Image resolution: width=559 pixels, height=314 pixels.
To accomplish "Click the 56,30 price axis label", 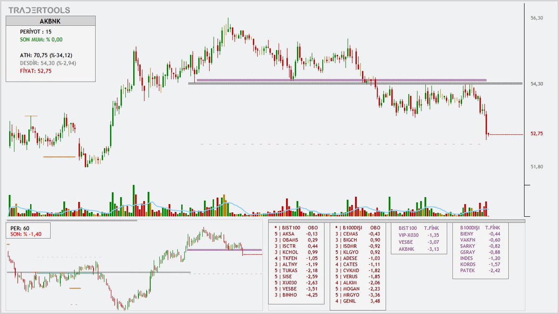I will 537,18.
